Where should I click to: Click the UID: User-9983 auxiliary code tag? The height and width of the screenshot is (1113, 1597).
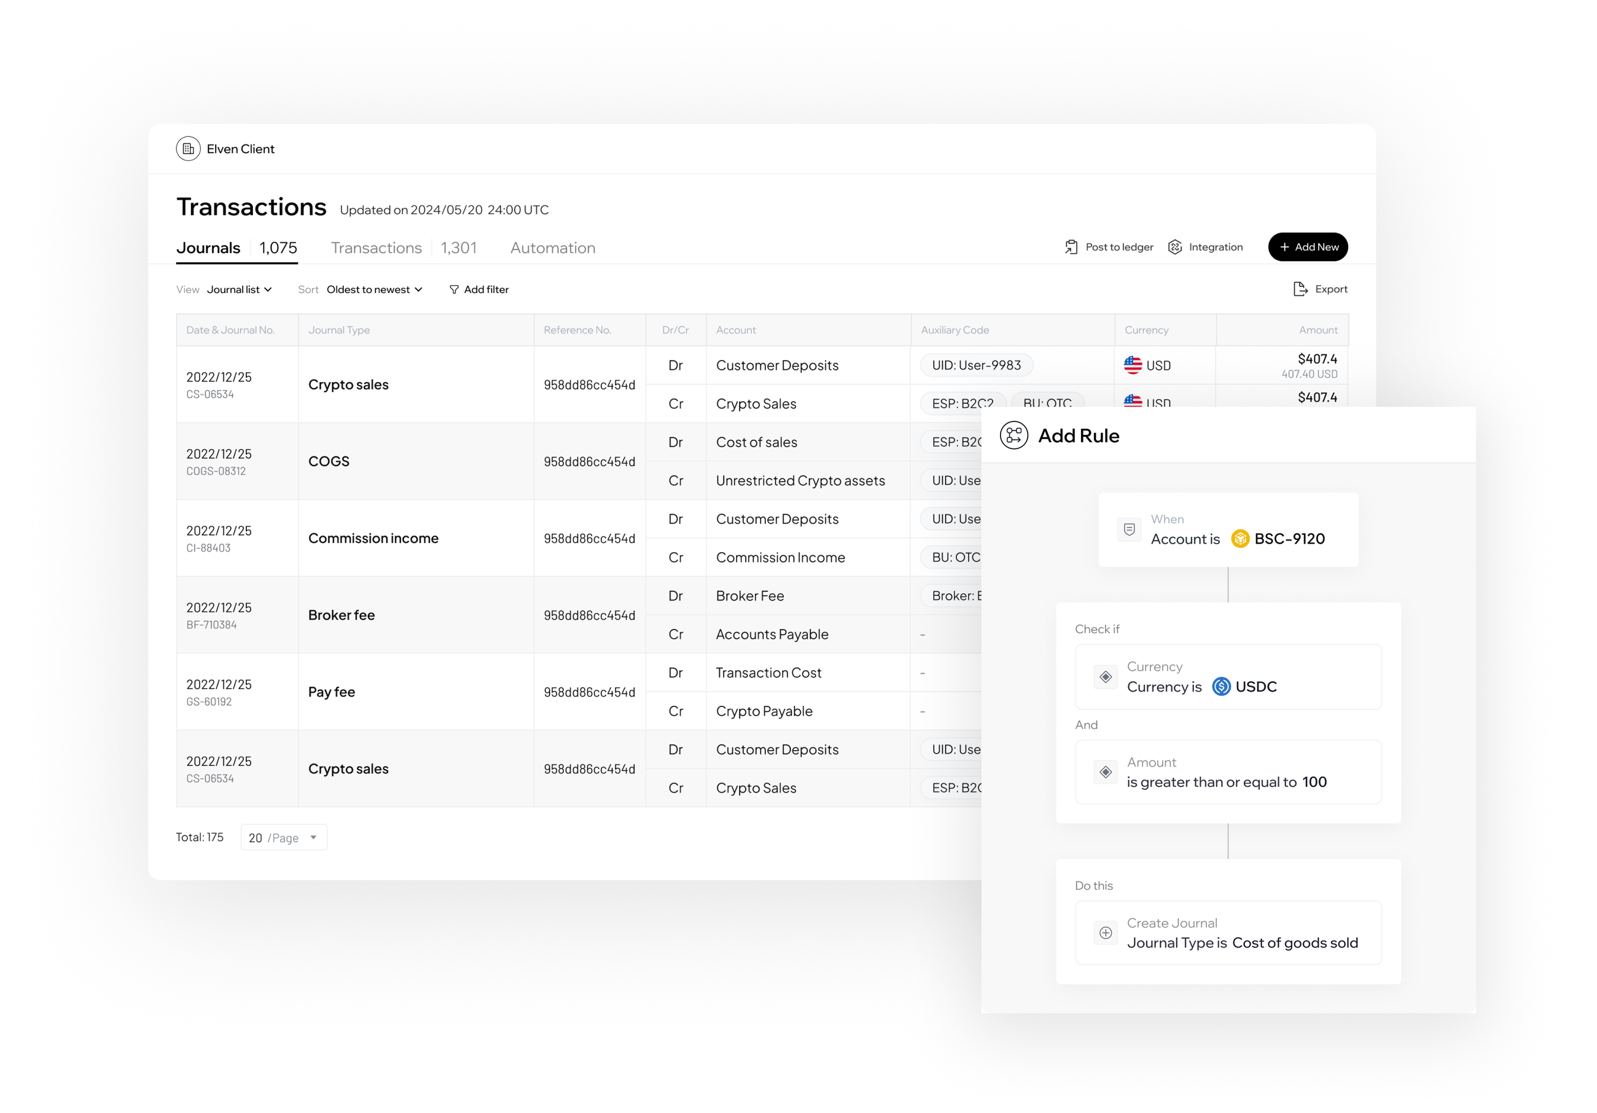(x=976, y=365)
